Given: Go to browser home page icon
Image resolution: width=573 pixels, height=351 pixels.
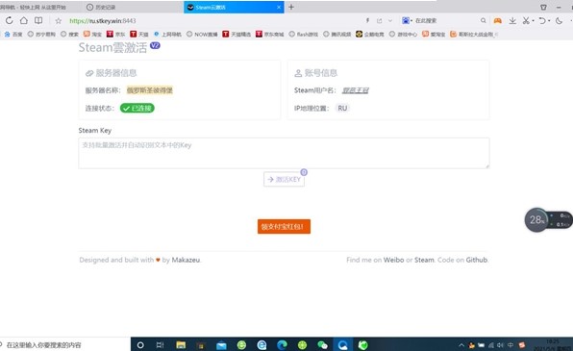Looking at the screenshot, I should pos(24,20).
